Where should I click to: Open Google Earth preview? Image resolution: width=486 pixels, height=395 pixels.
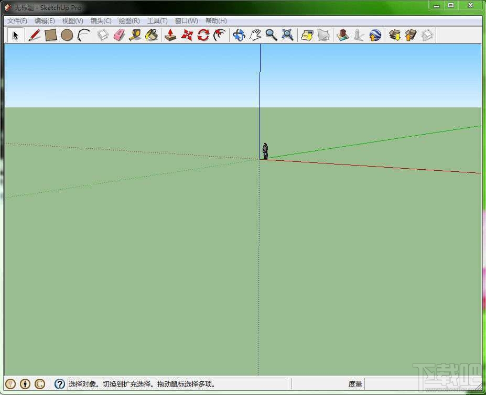(375, 35)
